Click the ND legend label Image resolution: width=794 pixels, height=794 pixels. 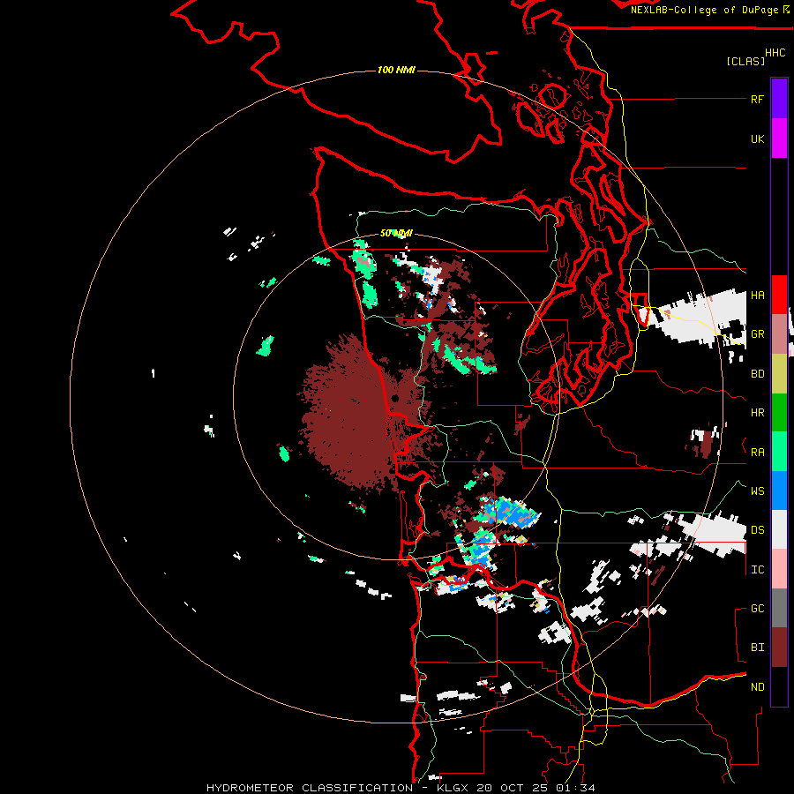point(757,687)
